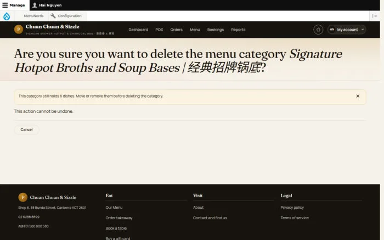Open About footer link
The height and width of the screenshot is (240, 384).
coord(199,208)
